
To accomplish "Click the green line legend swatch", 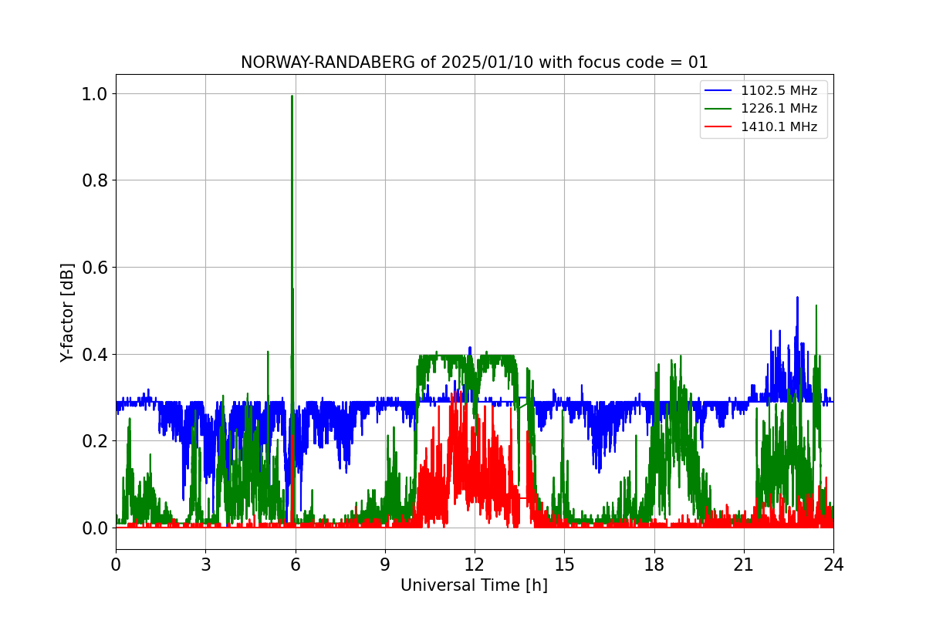I will pyautogui.click(x=718, y=109).
